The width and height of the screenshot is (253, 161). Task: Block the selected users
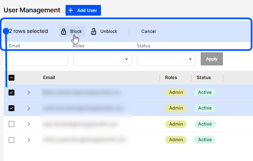(72, 31)
